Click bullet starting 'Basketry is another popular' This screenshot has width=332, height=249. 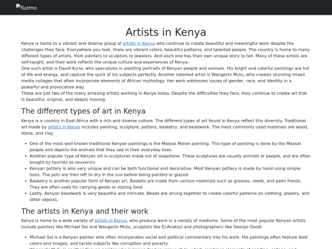[x=165, y=184]
